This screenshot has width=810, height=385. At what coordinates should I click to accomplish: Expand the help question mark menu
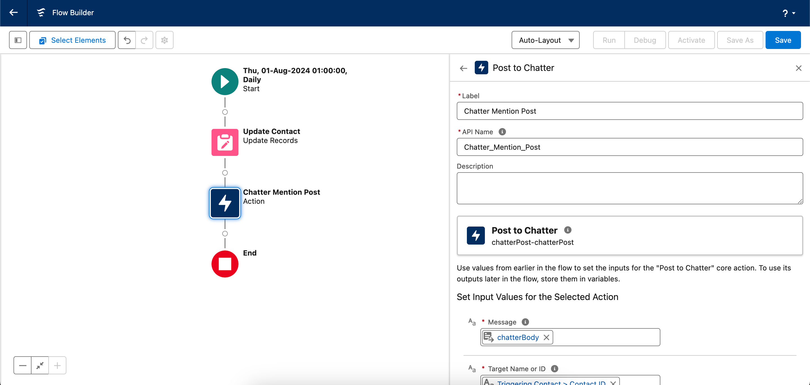[788, 13]
